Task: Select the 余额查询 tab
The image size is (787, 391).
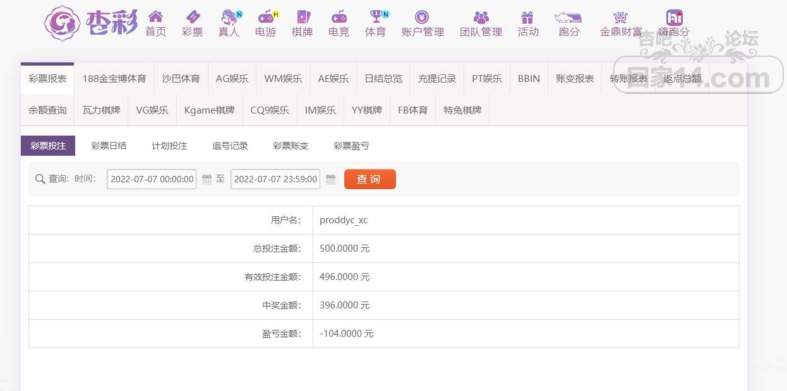Action: 47,110
